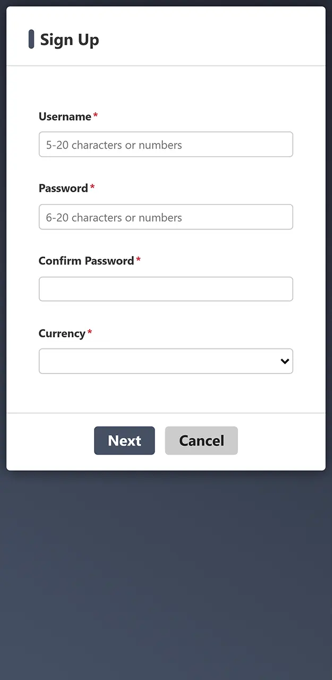The width and height of the screenshot is (332, 680).
Task: Select the Confirm Password field
Action: click(x=166, y=289)
